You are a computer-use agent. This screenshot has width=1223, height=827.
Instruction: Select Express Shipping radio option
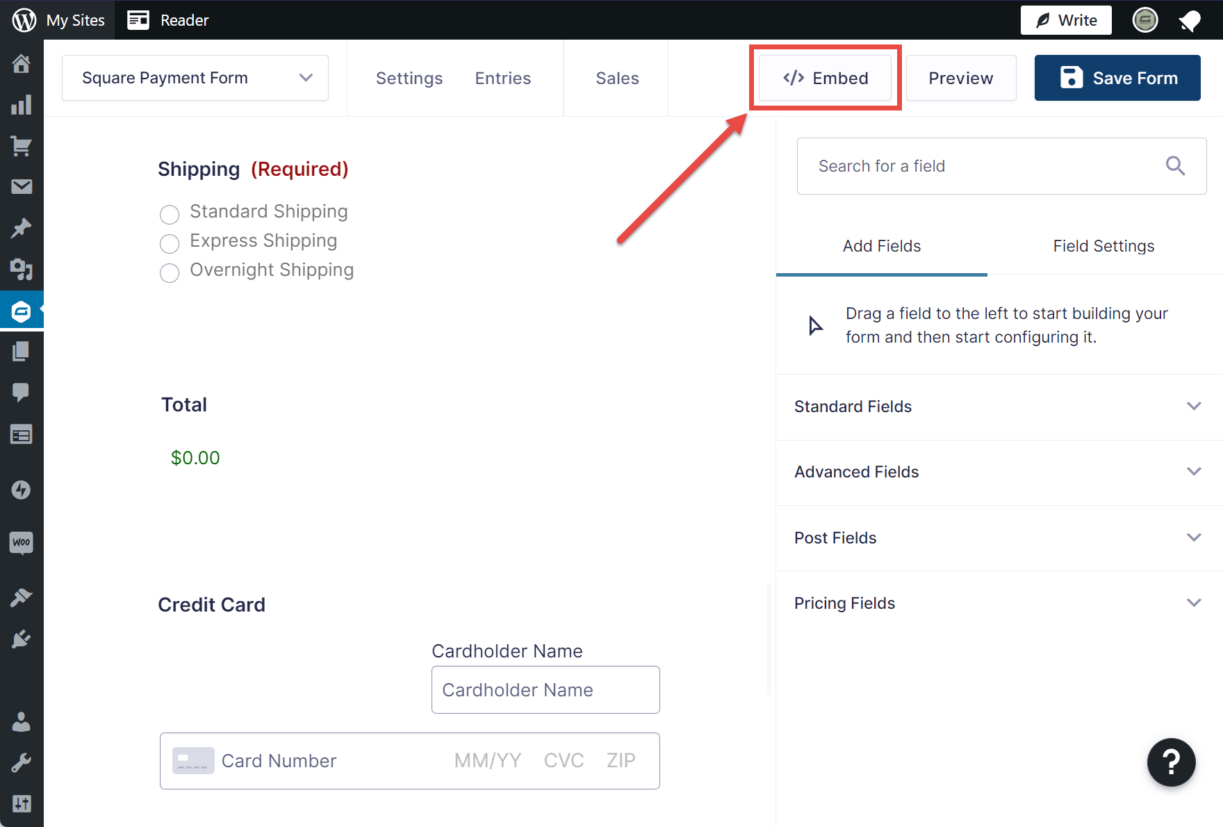click(170, 243)
